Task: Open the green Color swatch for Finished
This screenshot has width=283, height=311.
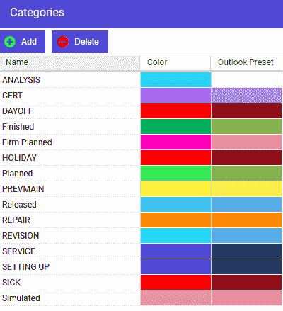Action: (175, 127)
